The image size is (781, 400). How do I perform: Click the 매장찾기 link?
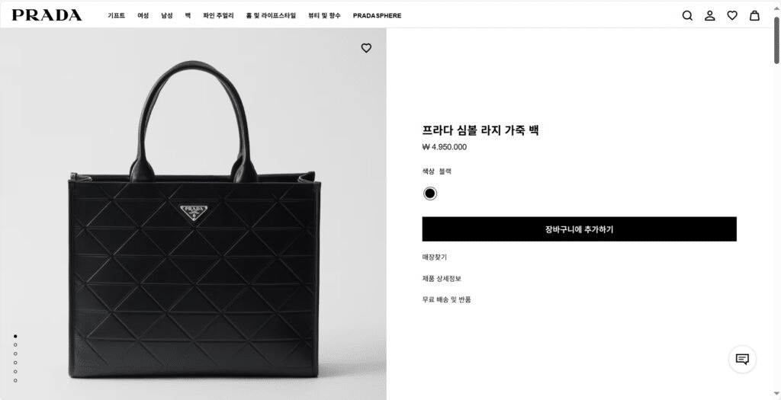pyautogui.click(x=434, y=258)
